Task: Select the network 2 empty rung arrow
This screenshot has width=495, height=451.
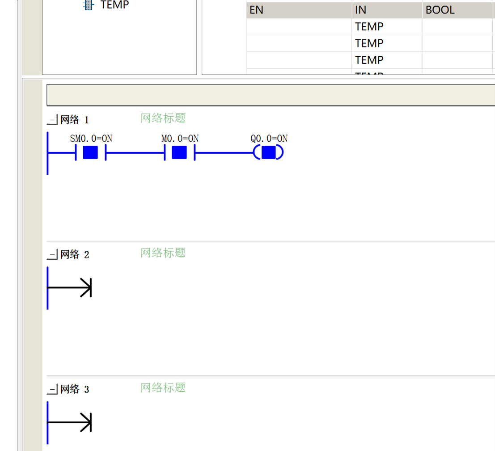Action: click(x=85, y=287)
